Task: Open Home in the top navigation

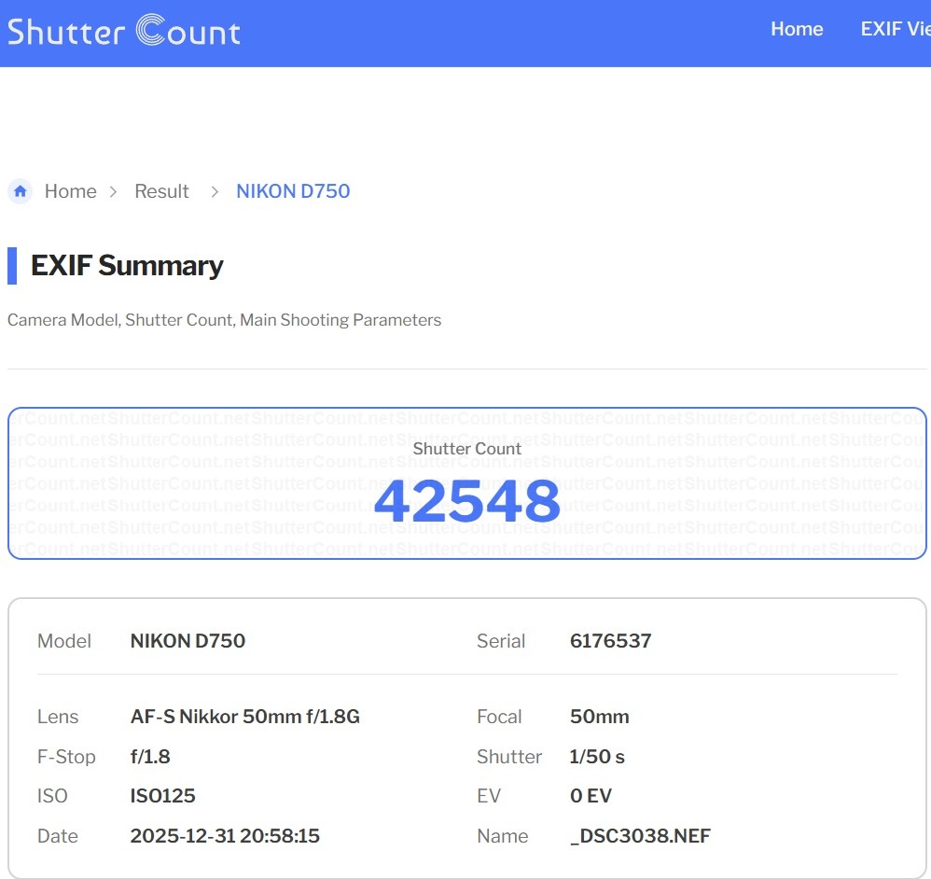Action: pos(796,29)
